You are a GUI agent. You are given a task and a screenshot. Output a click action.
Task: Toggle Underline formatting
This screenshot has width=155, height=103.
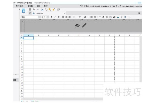[59, 17]
